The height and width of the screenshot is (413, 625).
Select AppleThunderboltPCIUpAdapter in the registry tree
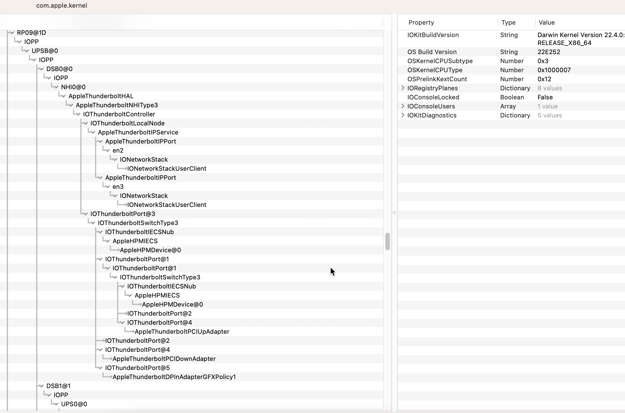182,332
